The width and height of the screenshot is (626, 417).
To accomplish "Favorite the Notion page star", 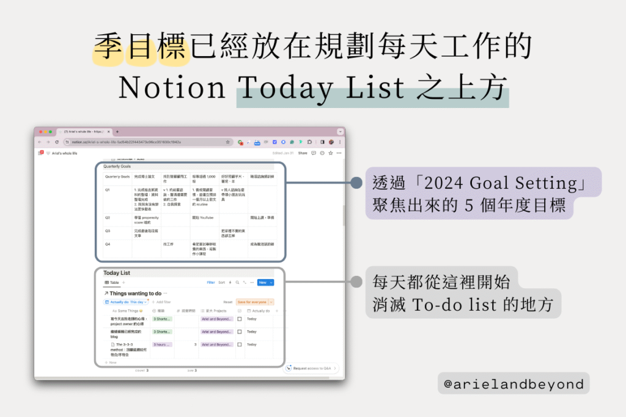I will [331, 153].
